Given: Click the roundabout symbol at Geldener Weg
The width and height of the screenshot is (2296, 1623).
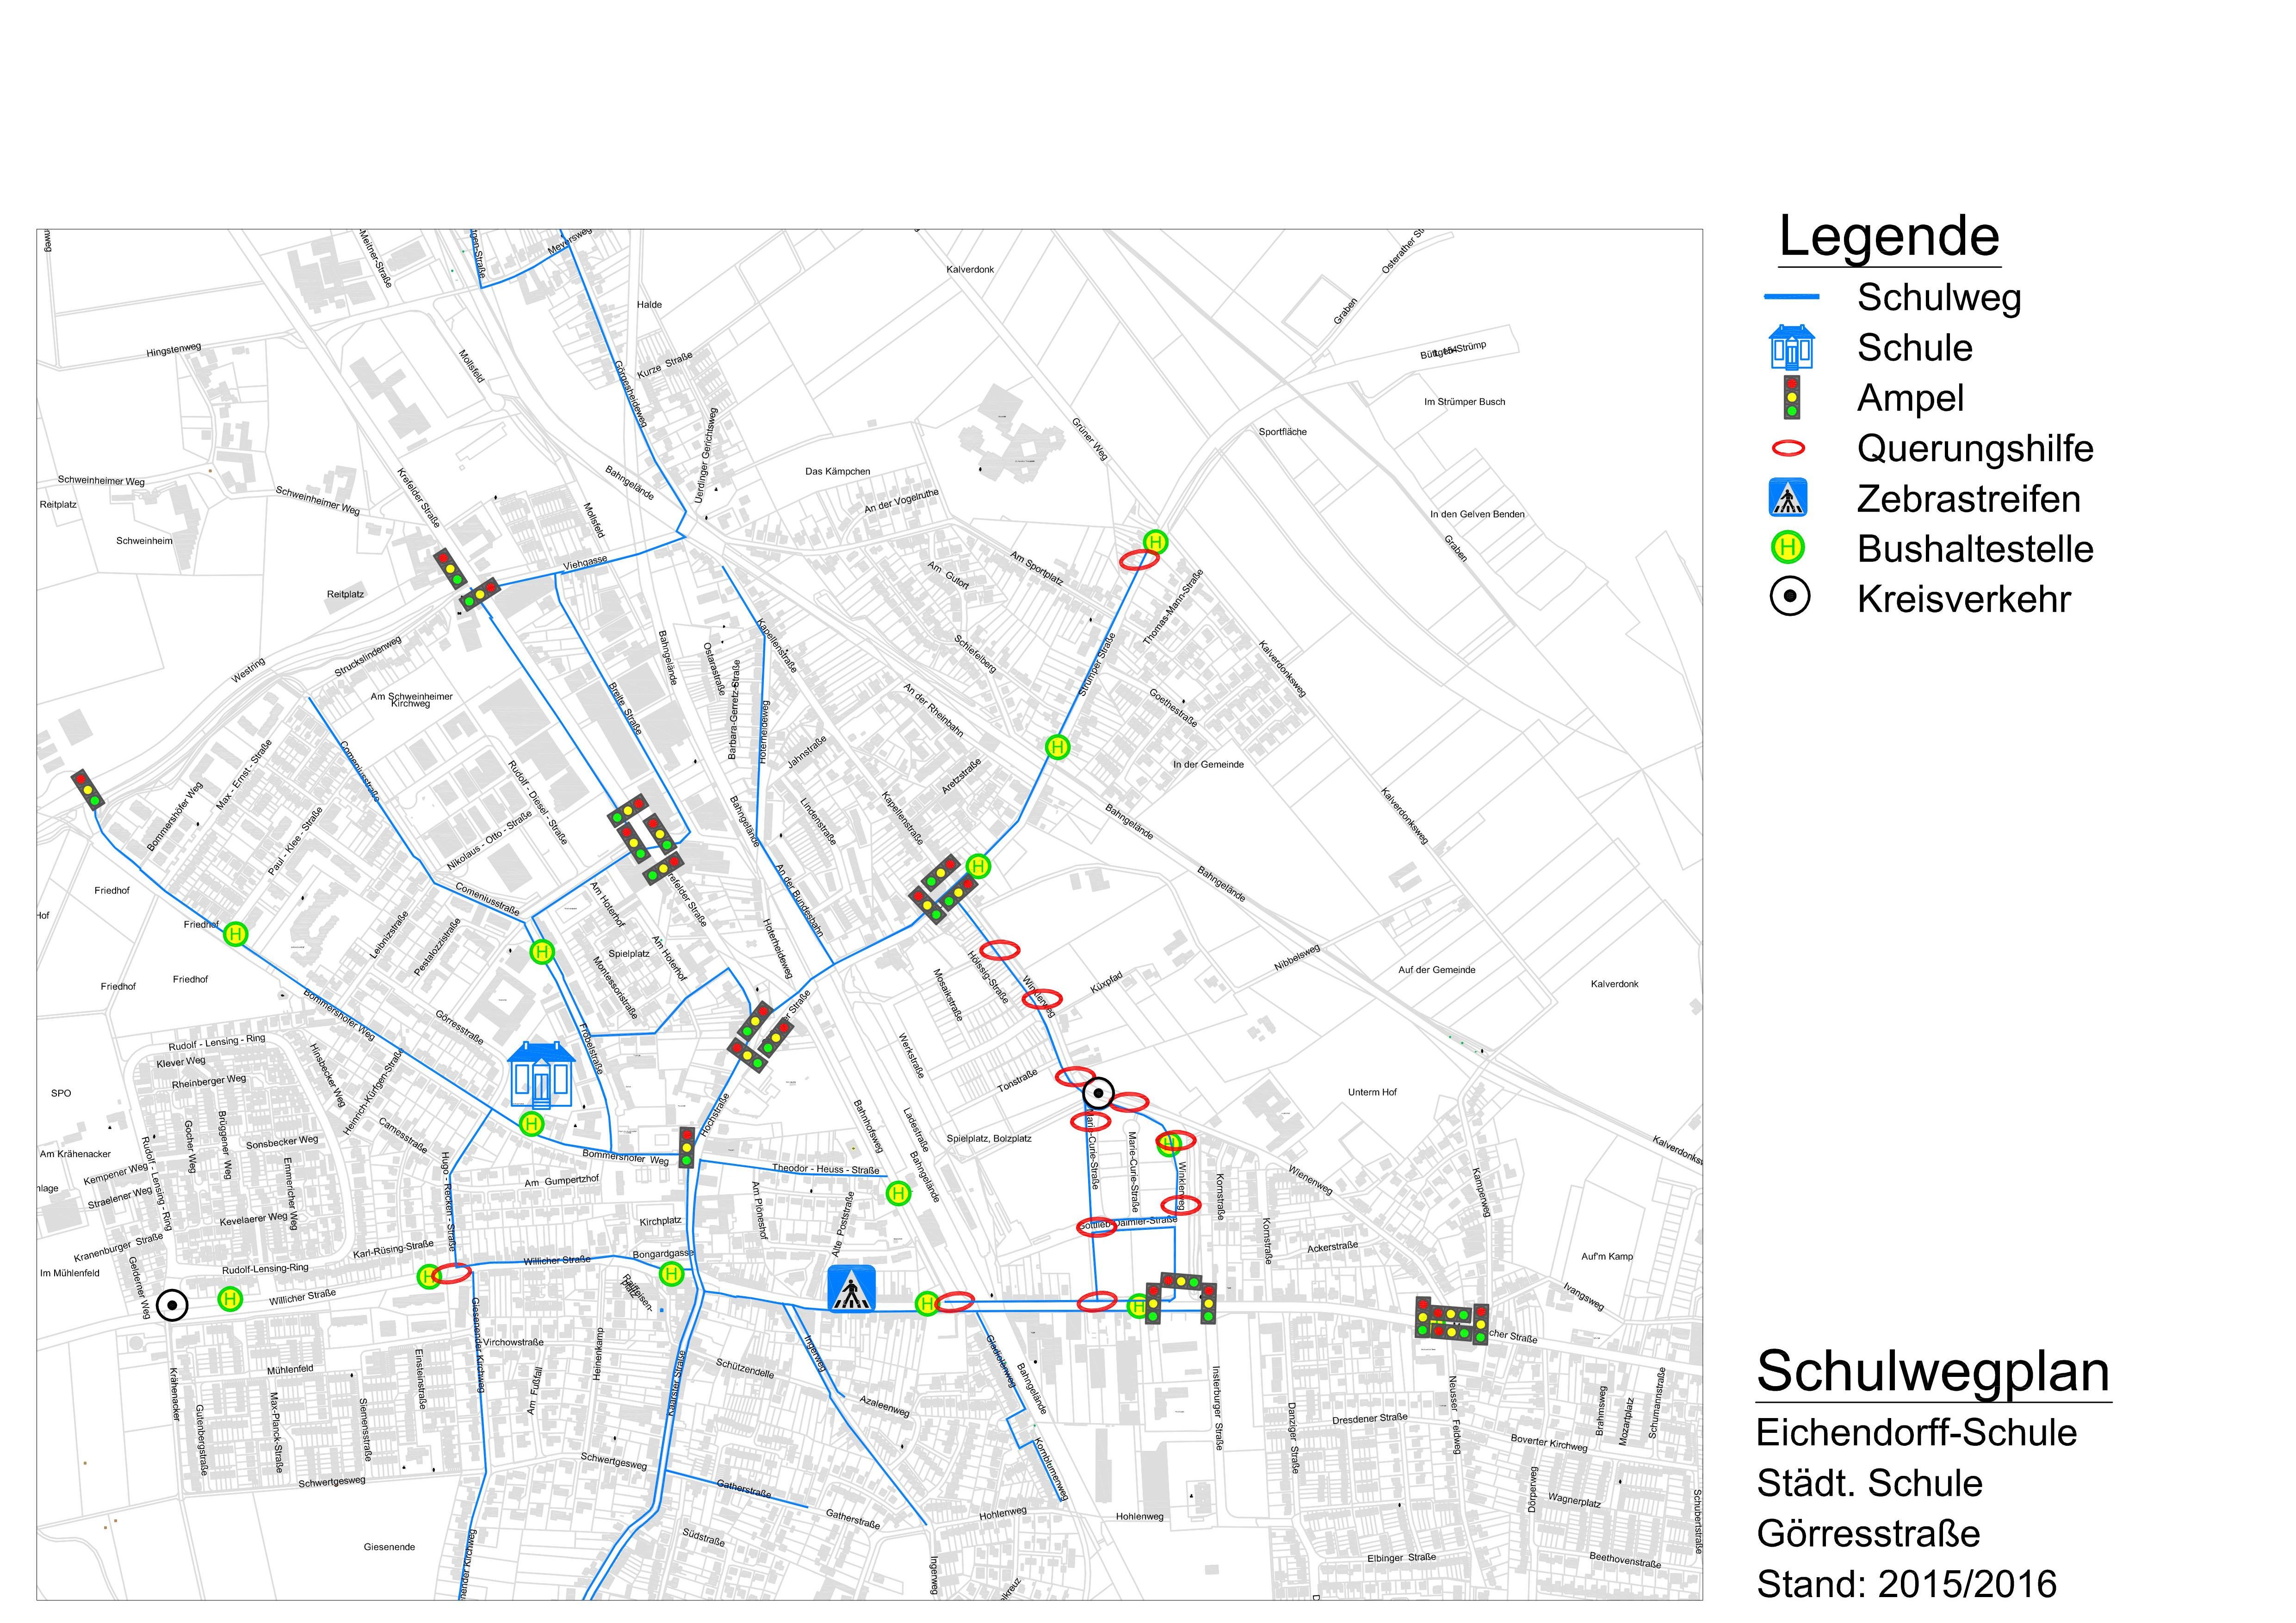Looking at the screenshot, I should [172, 1305].
